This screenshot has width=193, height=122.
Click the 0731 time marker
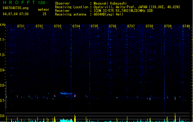[21, 26]
